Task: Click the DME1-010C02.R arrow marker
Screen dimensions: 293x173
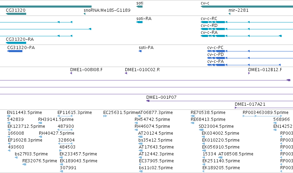Action: (x=126, y=73)
